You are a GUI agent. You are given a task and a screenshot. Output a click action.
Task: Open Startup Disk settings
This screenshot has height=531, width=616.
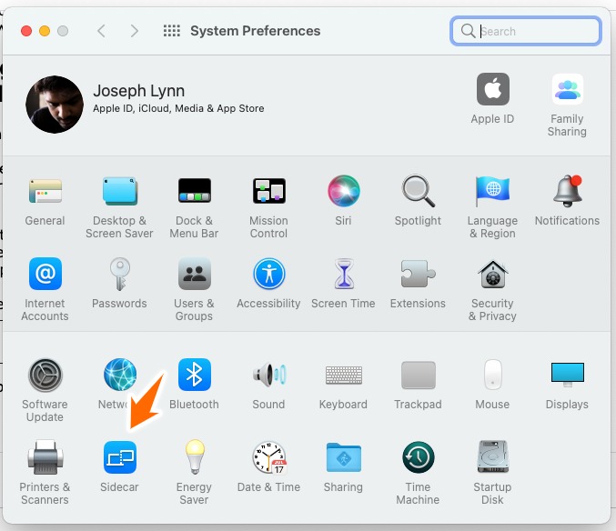point(492,457)
